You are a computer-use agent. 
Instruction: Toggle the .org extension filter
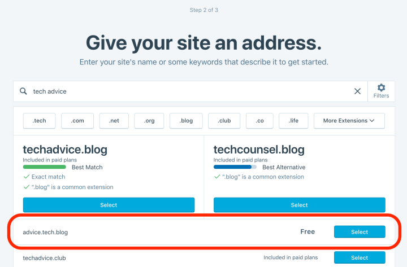[149, 121]
